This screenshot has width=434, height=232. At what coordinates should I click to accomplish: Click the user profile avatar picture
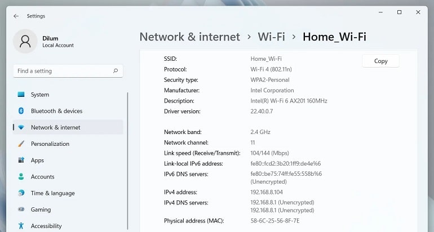(x=25, y=41)
